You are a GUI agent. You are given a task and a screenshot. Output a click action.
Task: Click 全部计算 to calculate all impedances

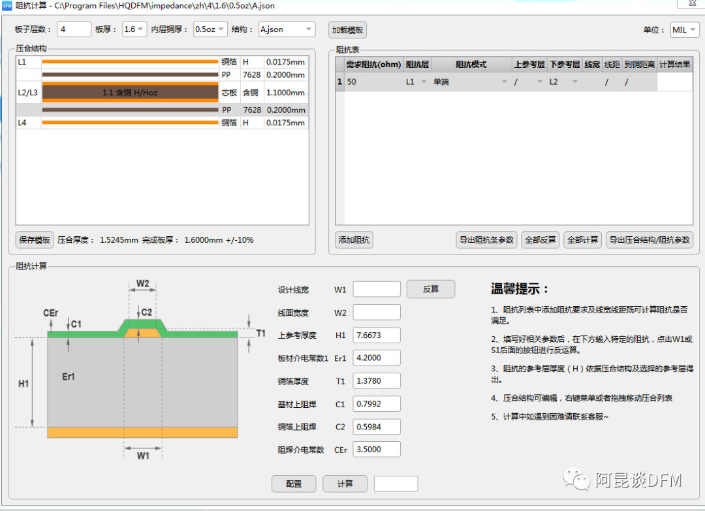pyautogui.click(x=583, y=240)
